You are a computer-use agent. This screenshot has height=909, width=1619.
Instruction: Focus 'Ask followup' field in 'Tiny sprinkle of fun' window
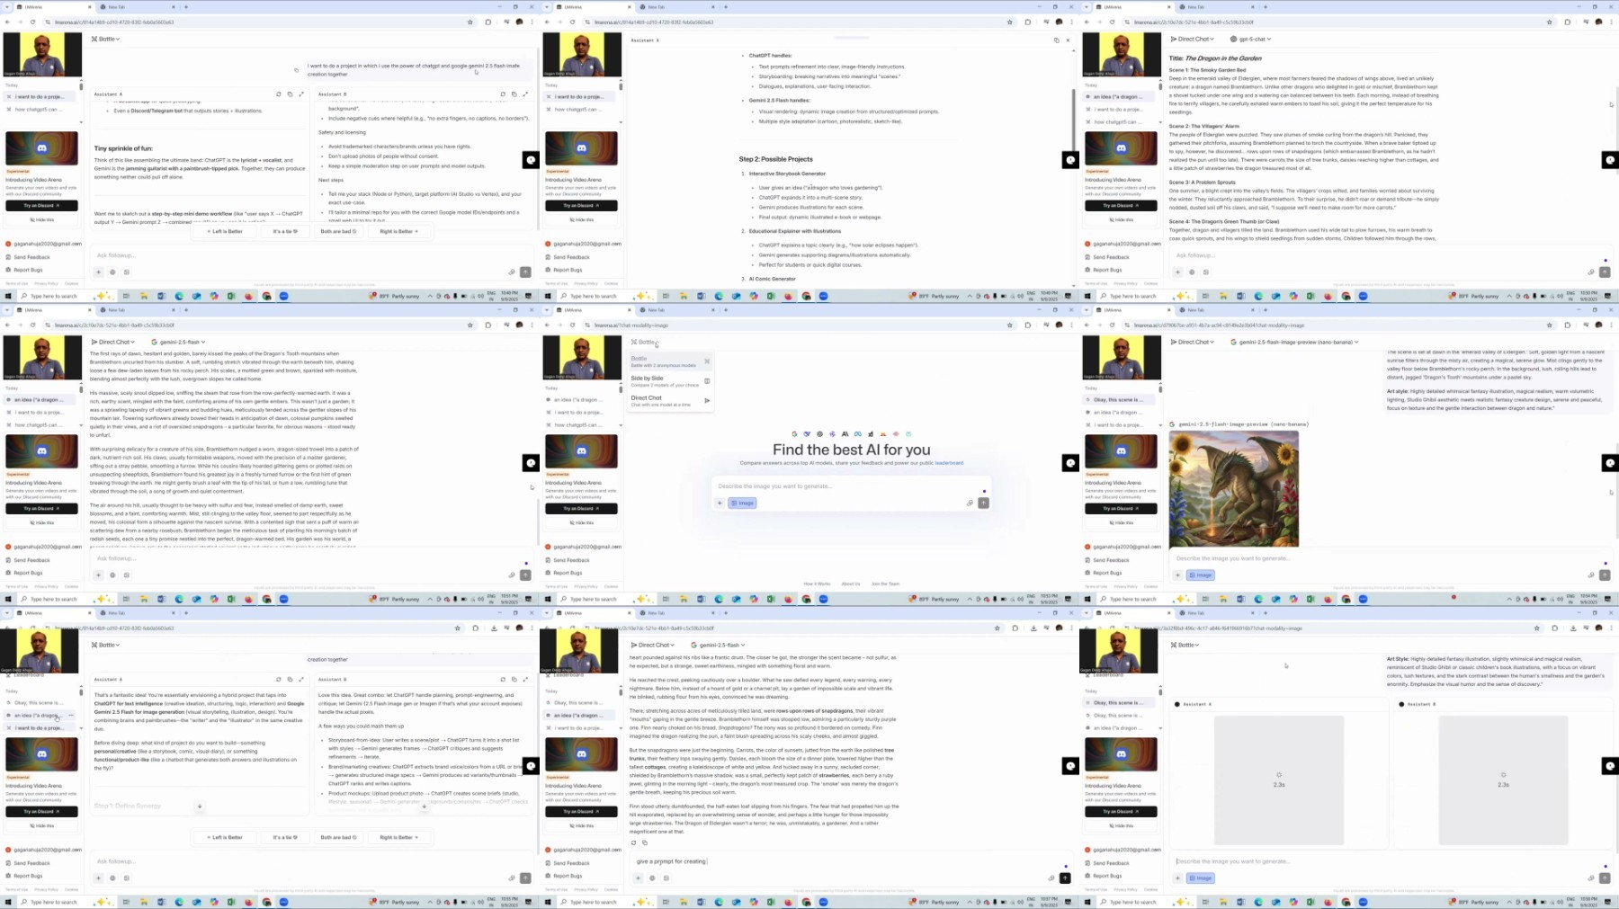point(306,255)
